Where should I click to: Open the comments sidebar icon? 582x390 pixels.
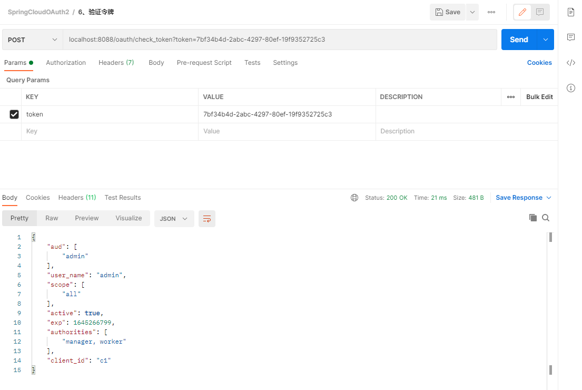[571, 37]
